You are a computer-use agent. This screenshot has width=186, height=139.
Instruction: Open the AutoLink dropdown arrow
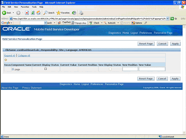tap(118, 23)
